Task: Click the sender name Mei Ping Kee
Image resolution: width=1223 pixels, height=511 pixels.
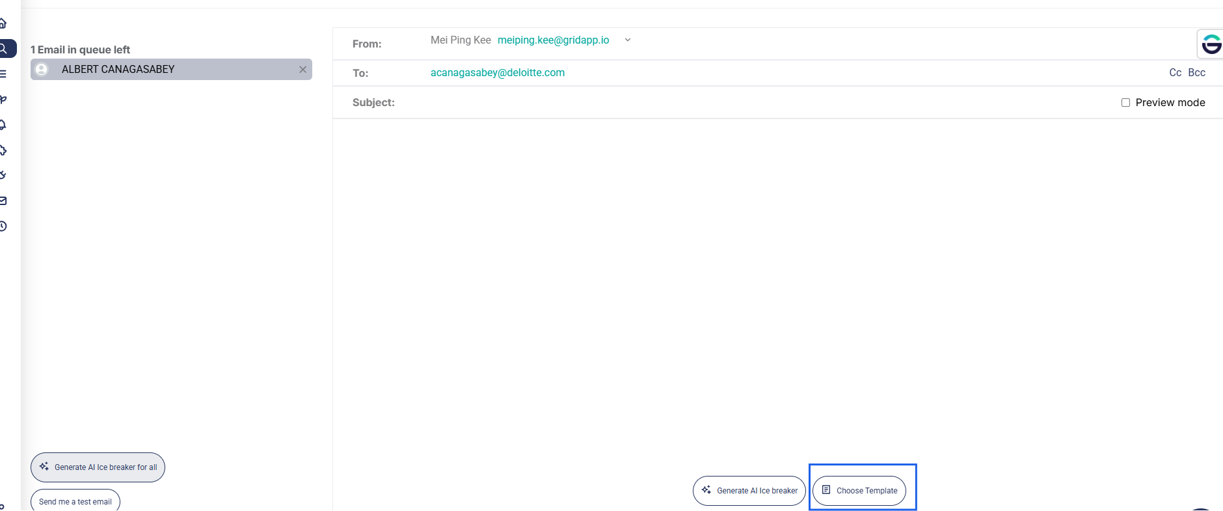Action: (461, 40)
